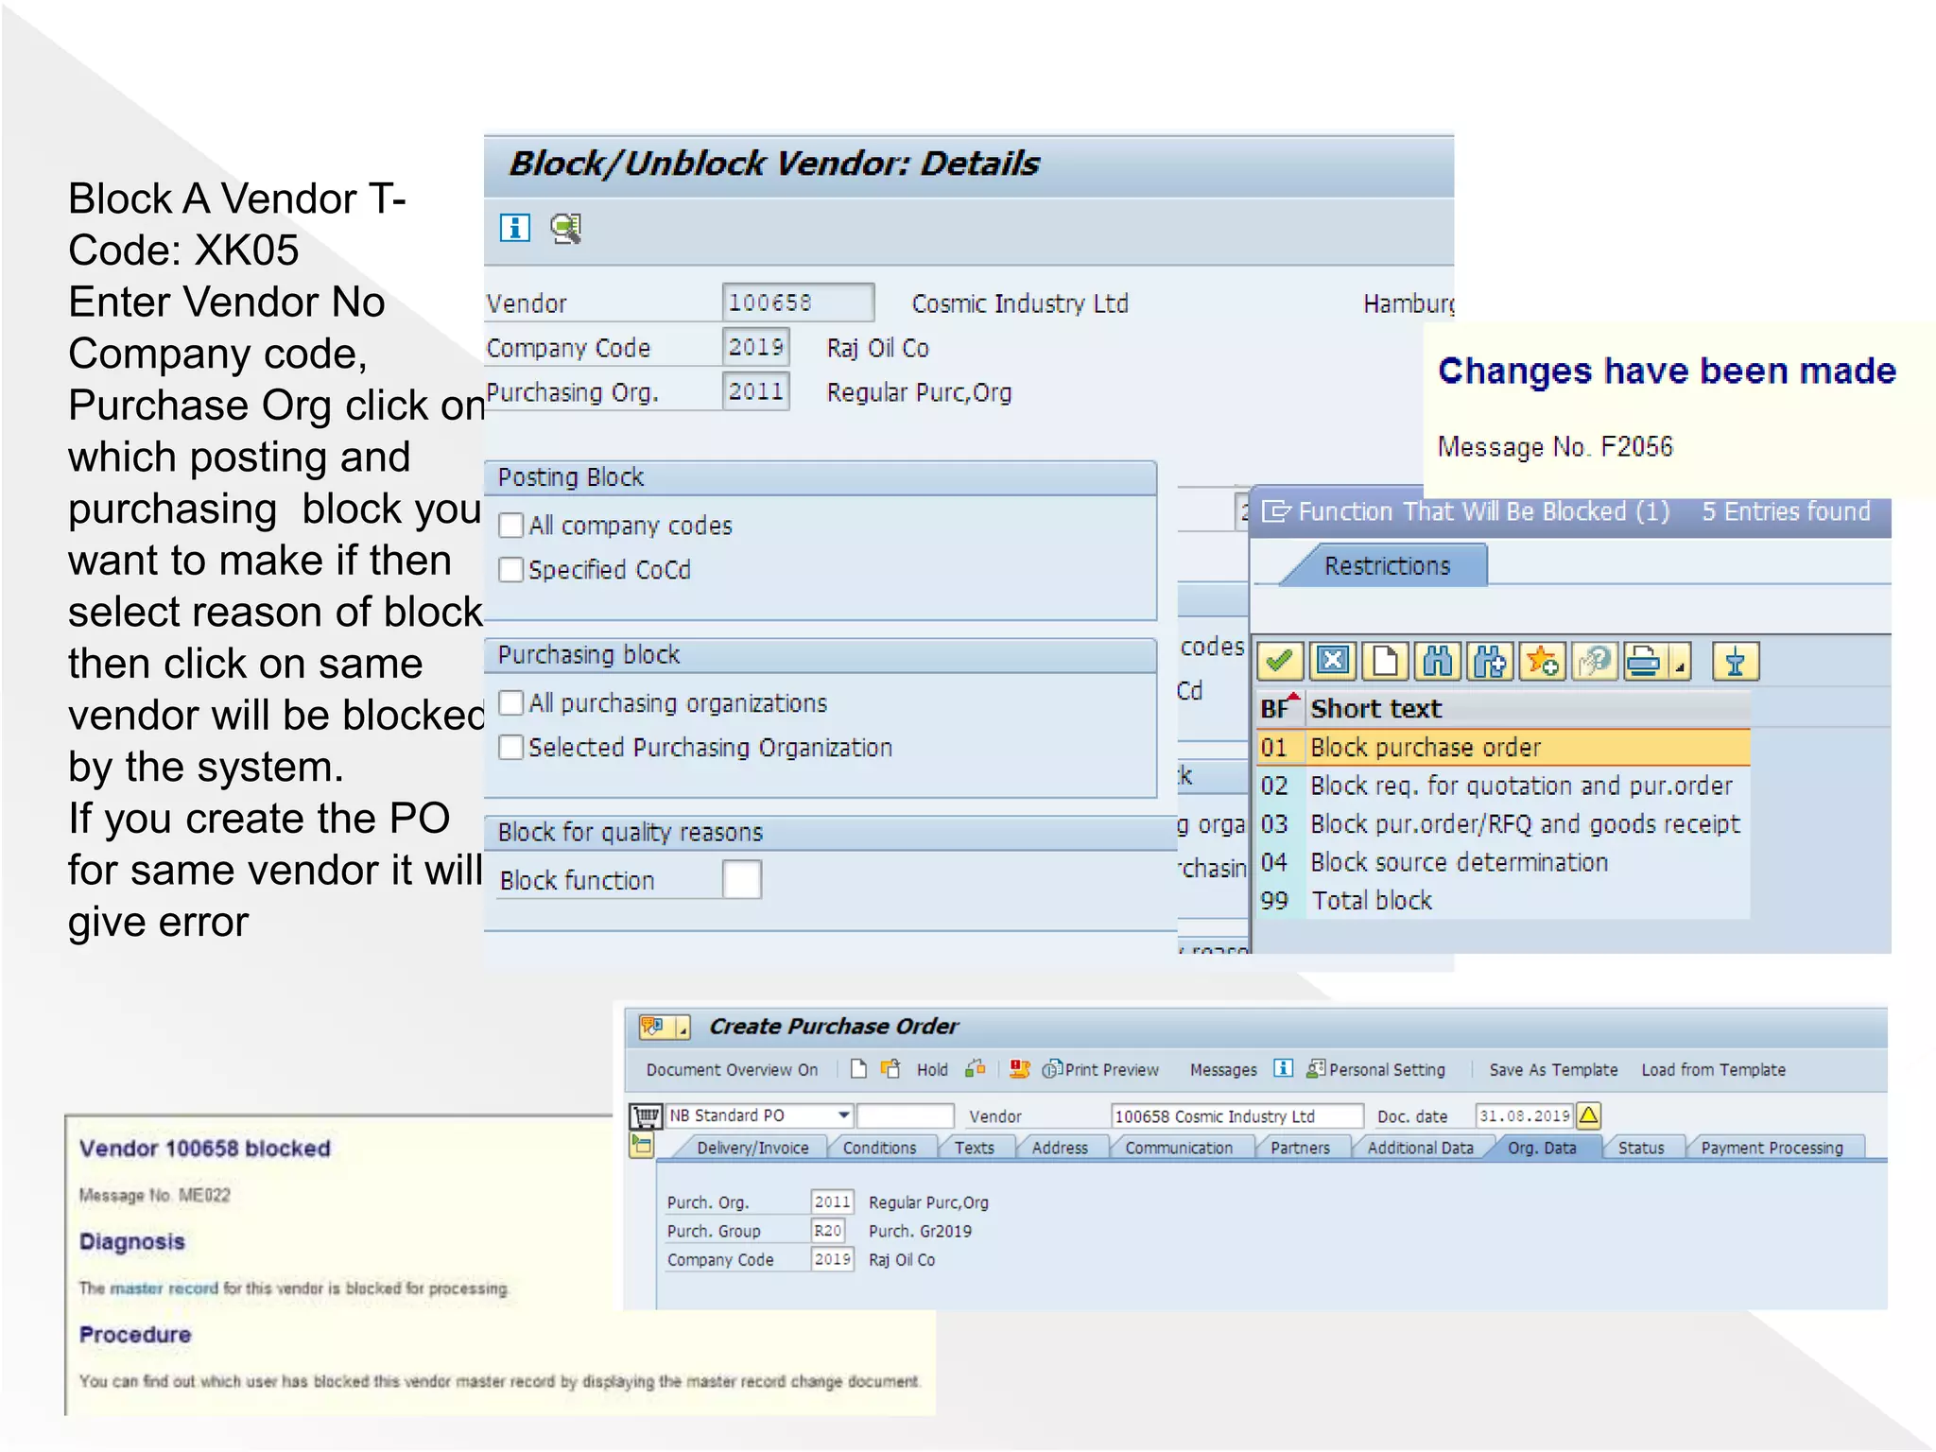This screenshot has width=1936, height=1452.
Task: Click the Vendor field in Create Purchase Order
Action: pos(1236,1115)
